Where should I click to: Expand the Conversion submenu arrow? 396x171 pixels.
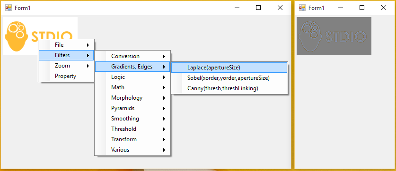pyautogui.click(x=164, y=56)
